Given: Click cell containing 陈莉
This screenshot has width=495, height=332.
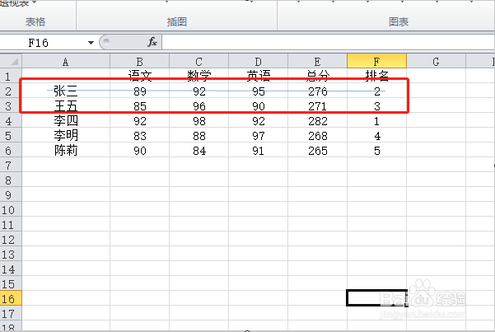Looking at the screenshot, I should tap(66, 151).
